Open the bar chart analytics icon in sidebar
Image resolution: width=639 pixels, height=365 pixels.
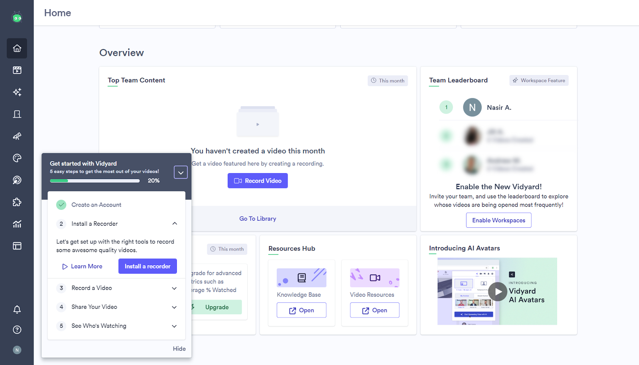tap(17, 224)
